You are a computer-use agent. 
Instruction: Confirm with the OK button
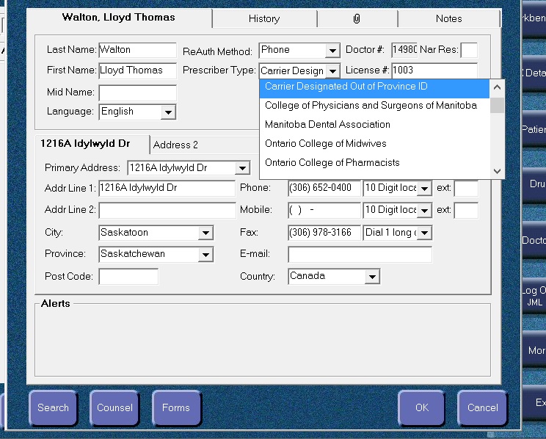[421, 407]
